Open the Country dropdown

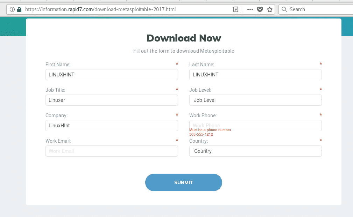pyautogui.click(x=255, y=151)
